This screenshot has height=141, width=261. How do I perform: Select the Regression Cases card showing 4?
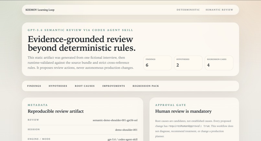click(x=219, y=63)
